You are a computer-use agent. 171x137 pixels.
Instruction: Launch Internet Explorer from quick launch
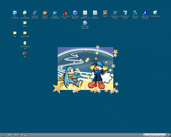[x=13, y=135]
